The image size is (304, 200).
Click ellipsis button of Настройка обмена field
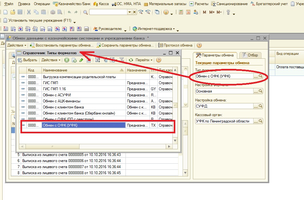pos(256,106)
